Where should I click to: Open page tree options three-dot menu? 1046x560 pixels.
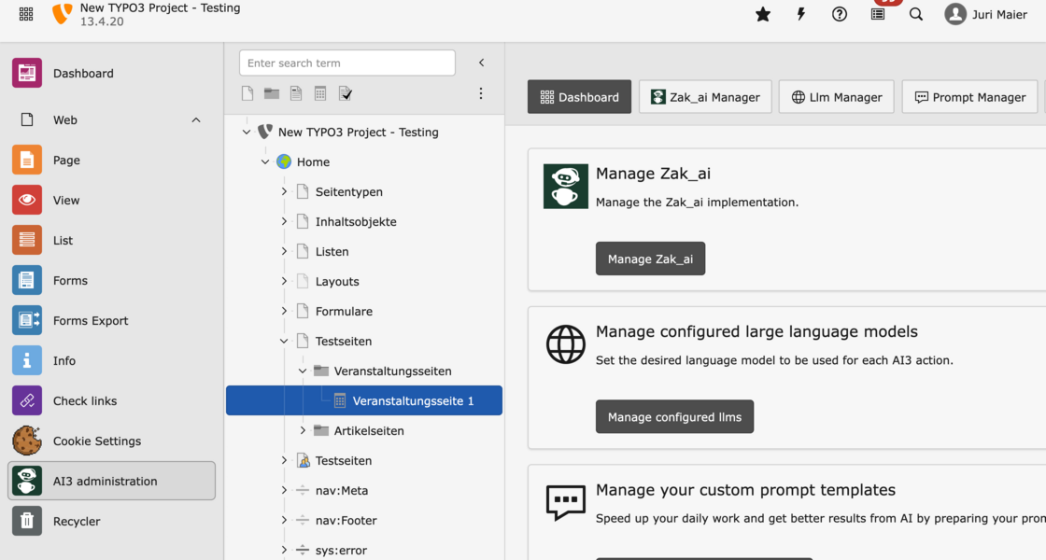(481, 93)
